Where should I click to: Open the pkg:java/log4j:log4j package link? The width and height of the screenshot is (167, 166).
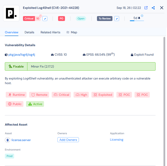[x=21, y=55]
